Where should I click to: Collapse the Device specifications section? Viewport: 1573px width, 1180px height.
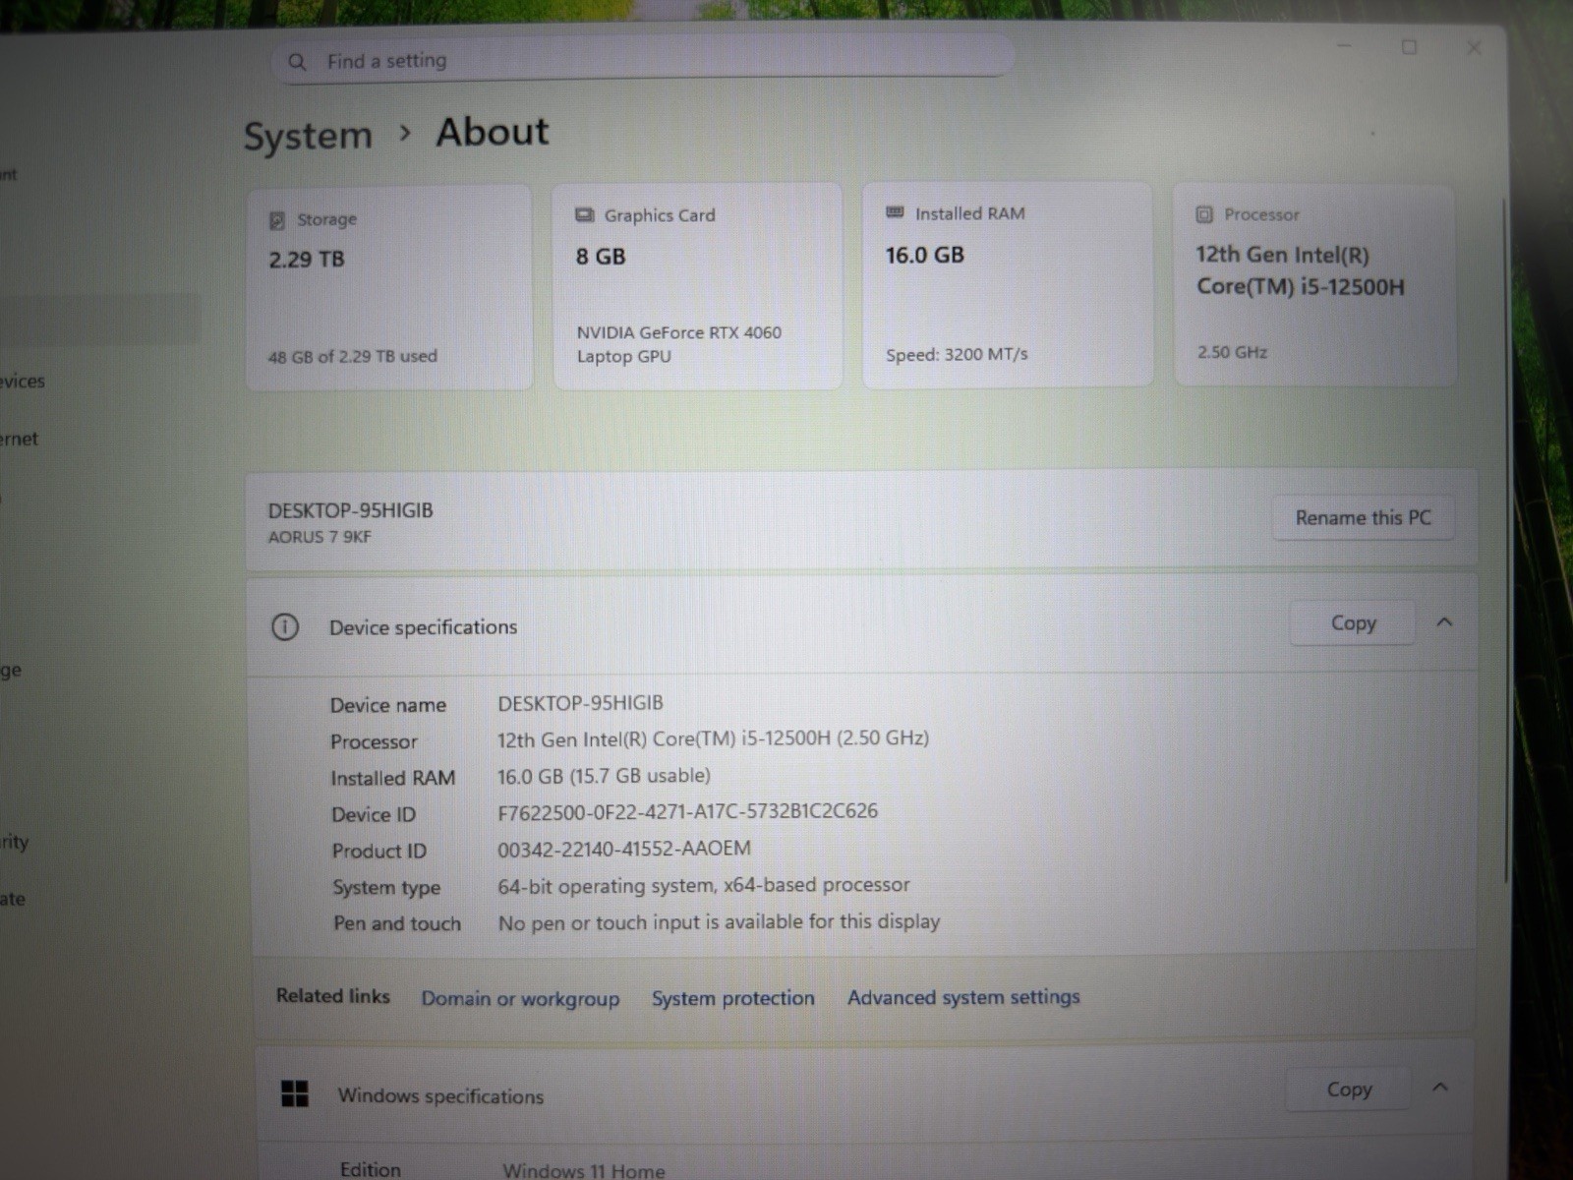click(x=1444, y=622)
